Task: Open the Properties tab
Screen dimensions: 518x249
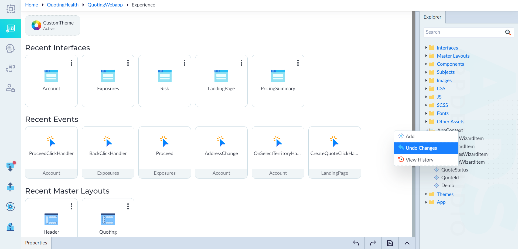Action: point(36,243)
